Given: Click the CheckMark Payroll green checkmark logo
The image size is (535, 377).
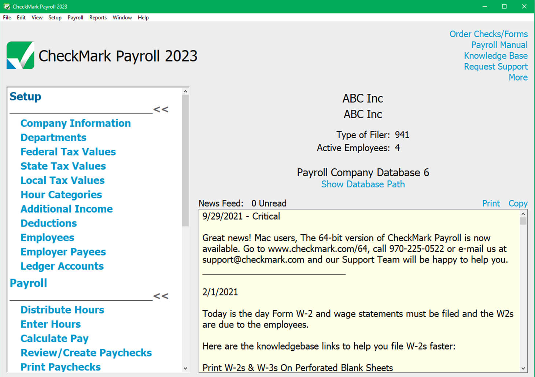Looking at the screenshot, I should coord(21,55).
